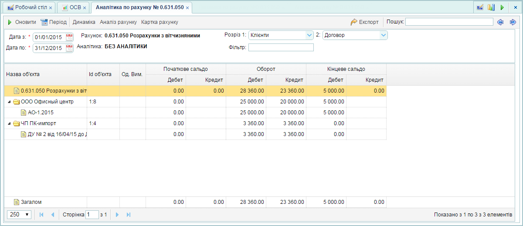This screenshot has height=226, width=523.
Task: Select ООО Офисный центр row
Action: tap(195, 102)
